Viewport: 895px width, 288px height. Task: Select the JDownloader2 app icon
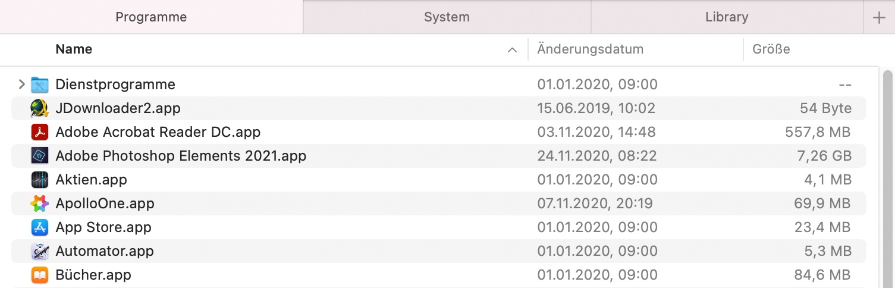click(x=39, y=108)
